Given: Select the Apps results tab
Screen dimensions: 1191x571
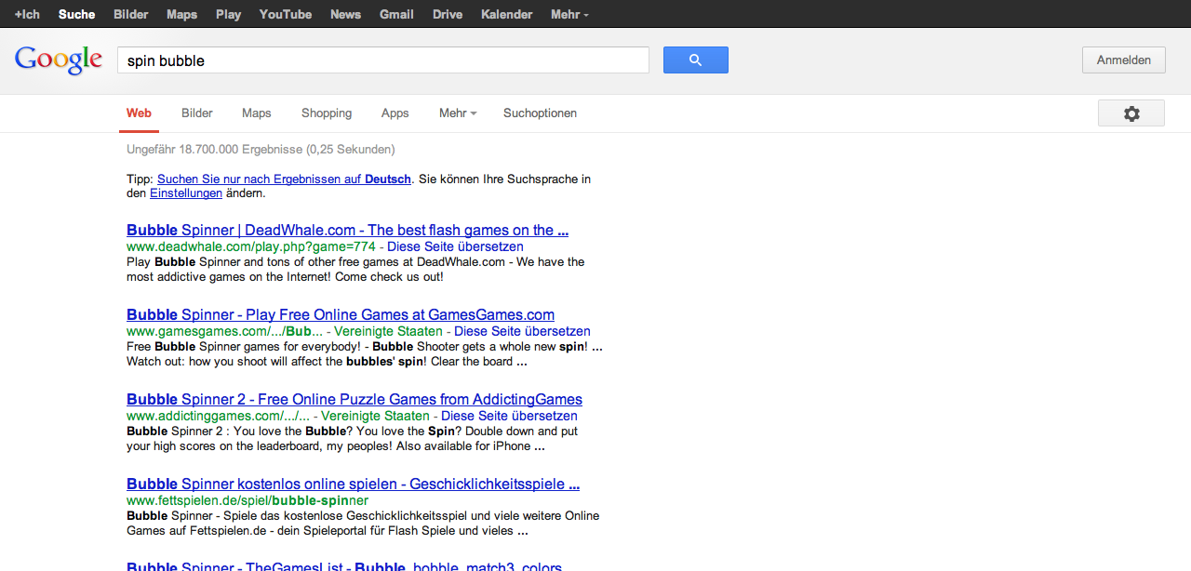Looking at the screenshot, I should (x=395, y=113).
